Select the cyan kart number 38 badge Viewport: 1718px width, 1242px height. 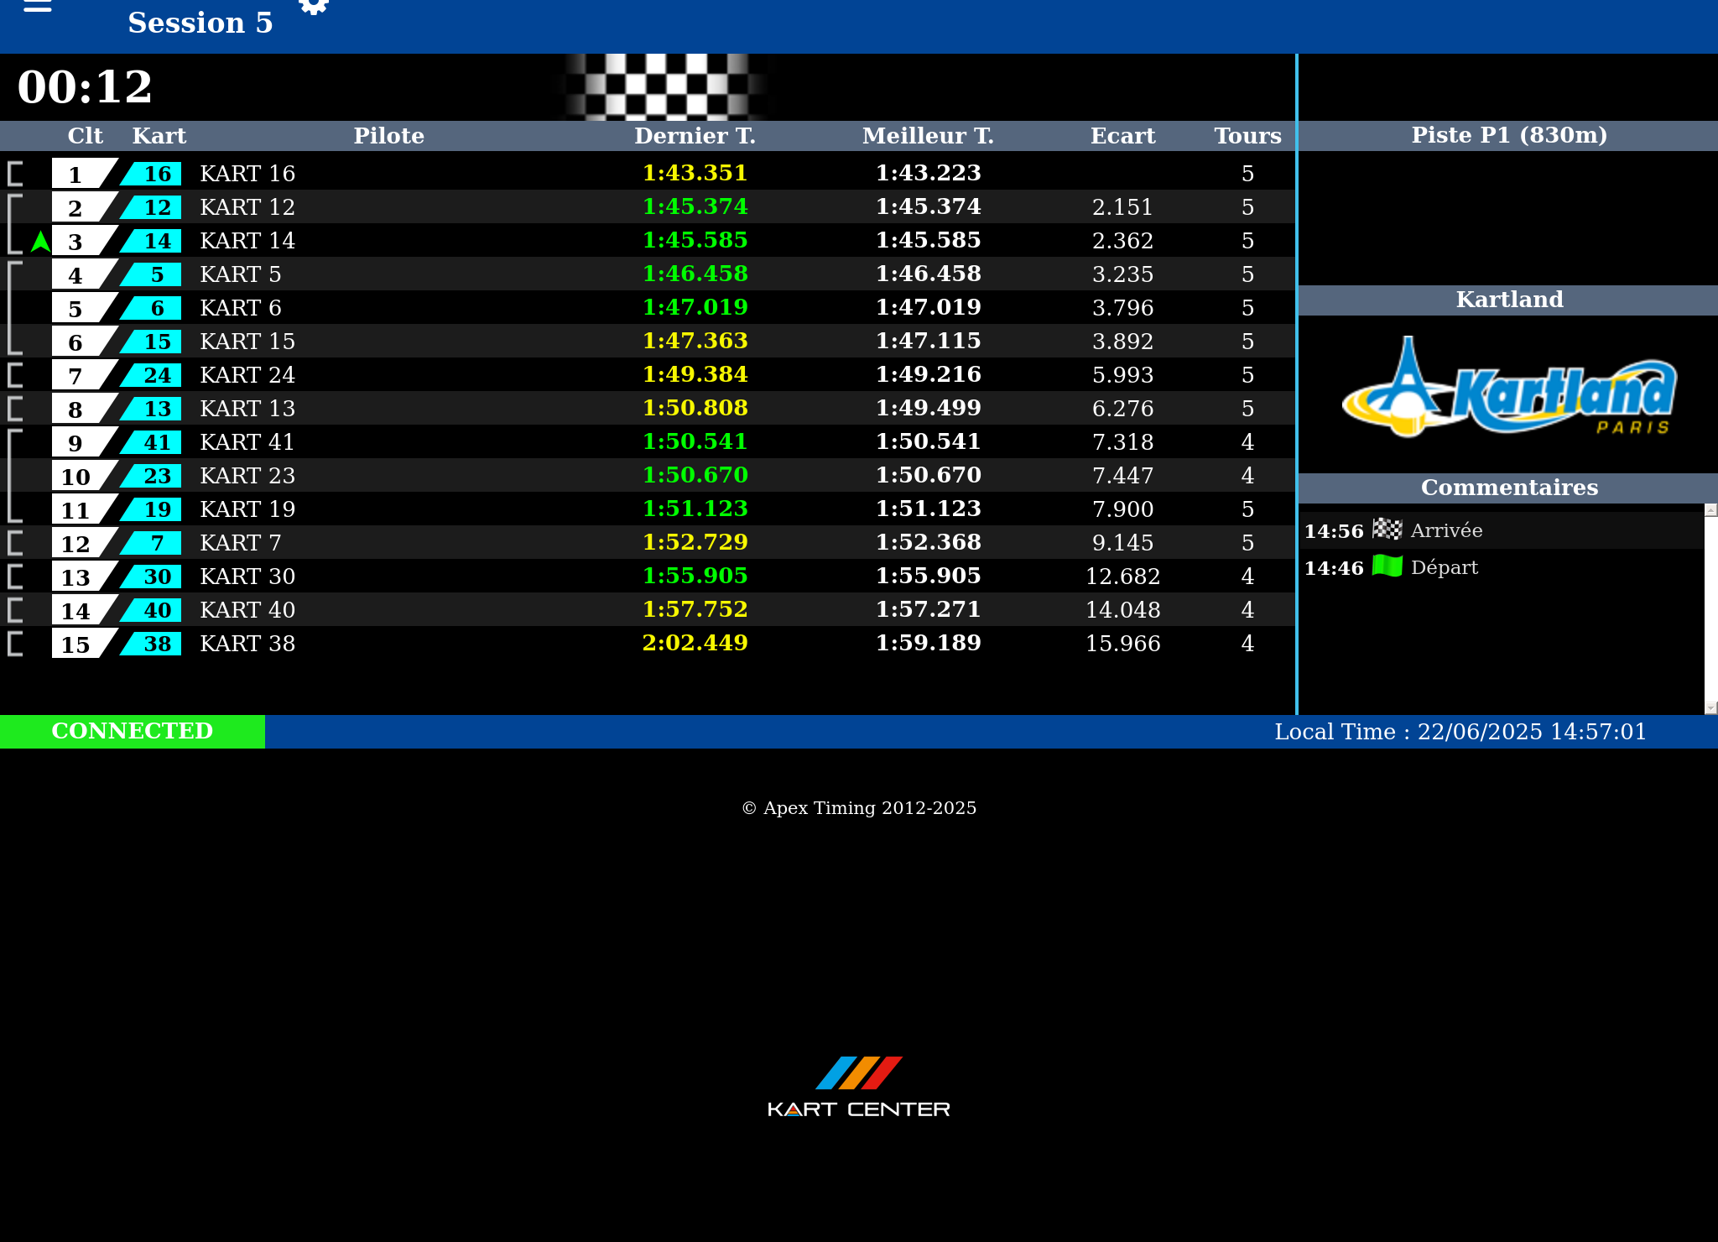153,644
